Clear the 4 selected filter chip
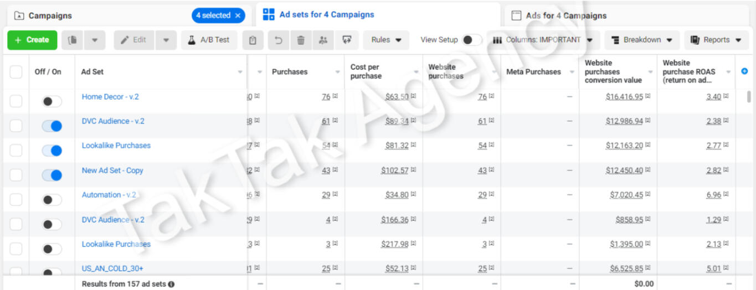Viewport: 756px width, 290px height. [x=238, y=15]
